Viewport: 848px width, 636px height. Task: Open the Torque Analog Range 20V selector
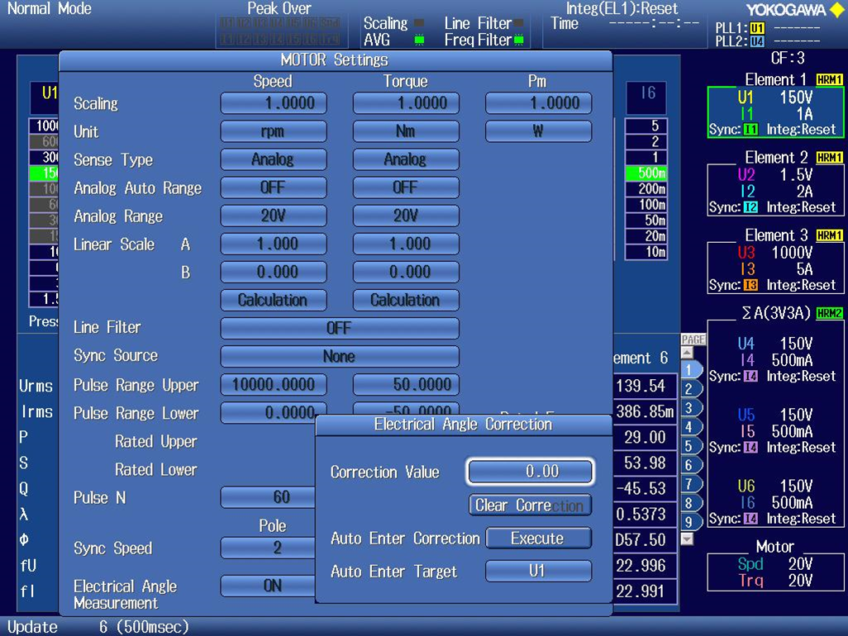tap(406, 216)
